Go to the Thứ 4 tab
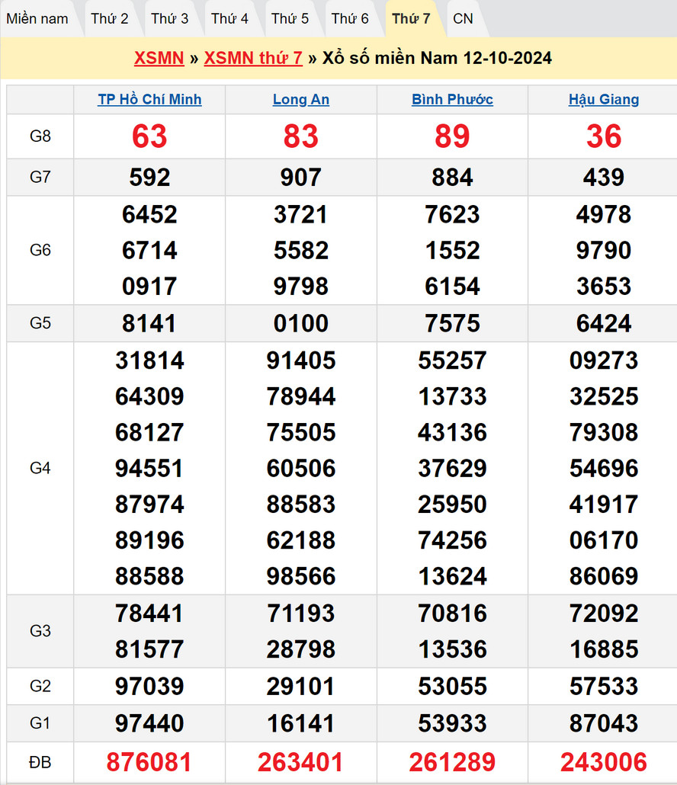677x785 pixels. [230, 18]
